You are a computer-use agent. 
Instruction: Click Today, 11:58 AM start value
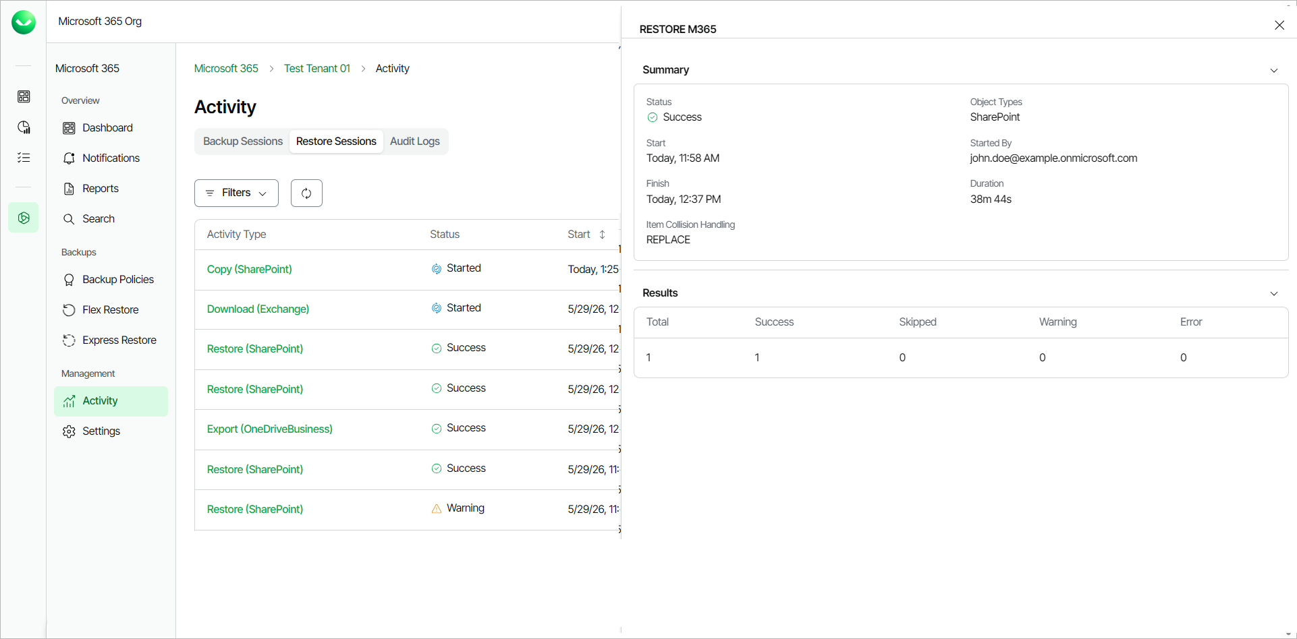[683, 158]
